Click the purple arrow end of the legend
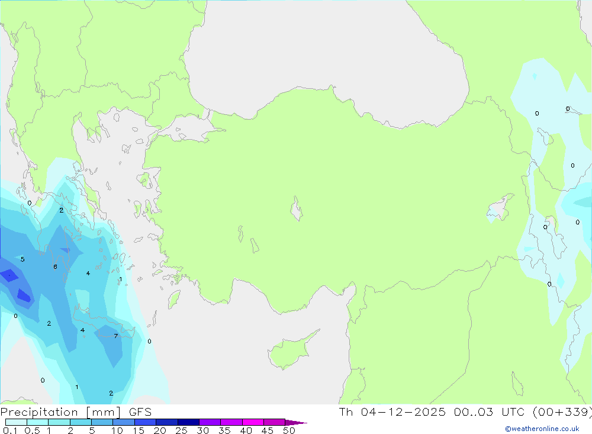This screenshot has height=434, width=592. point(295,422)
